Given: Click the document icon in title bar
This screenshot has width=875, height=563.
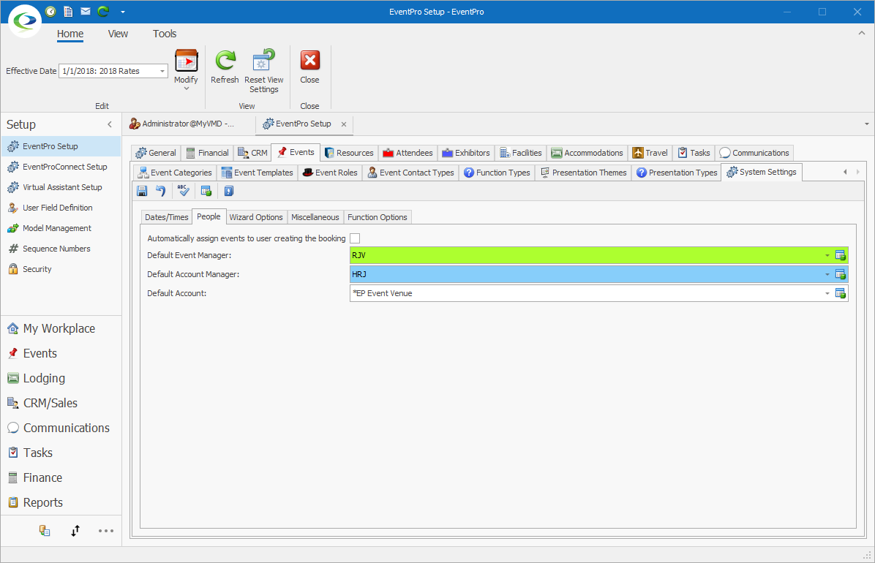Looking at the screenshot, I should coord(68,11).
